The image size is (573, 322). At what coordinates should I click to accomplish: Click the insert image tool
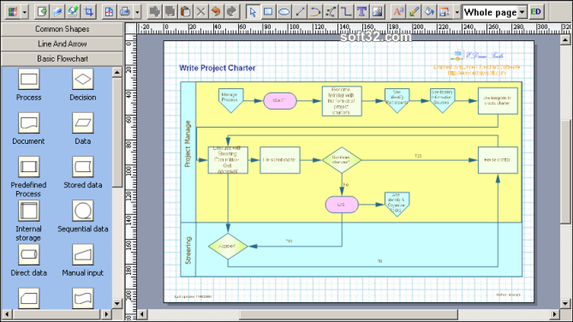point(377,12)
